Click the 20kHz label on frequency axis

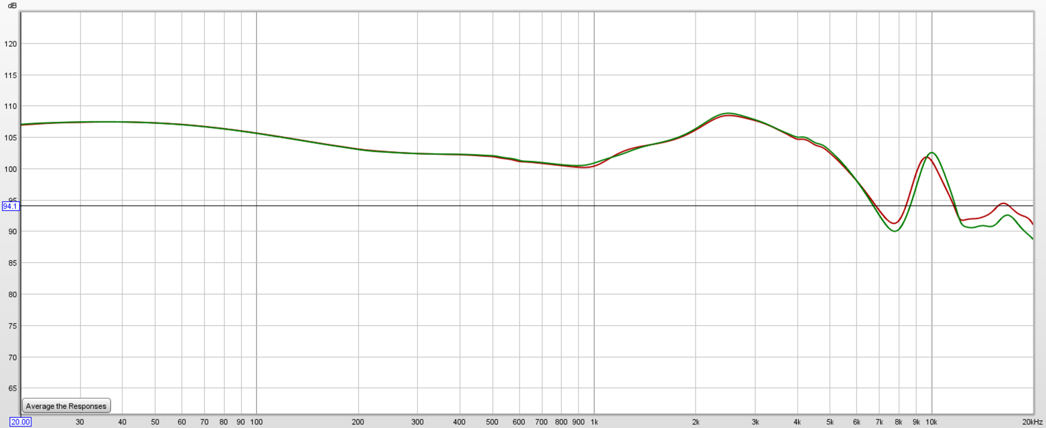pos(1032,422)
